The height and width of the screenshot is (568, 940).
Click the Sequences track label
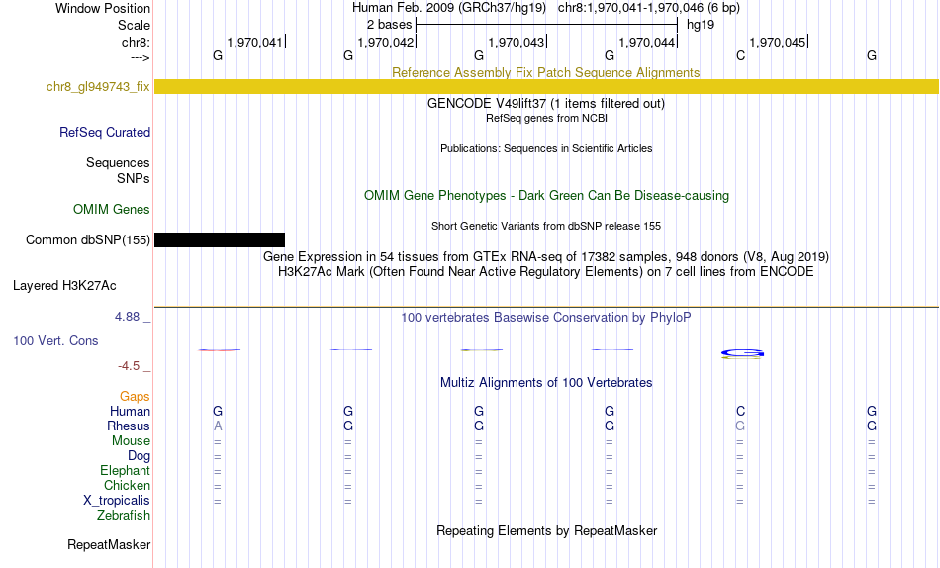[118, 162]
